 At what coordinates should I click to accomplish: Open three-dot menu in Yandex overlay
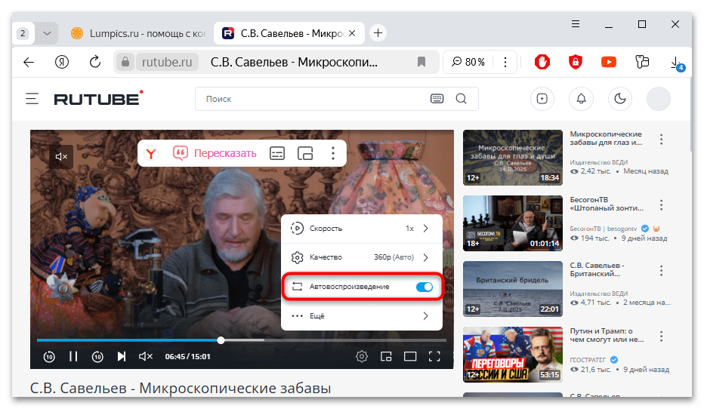332,153
